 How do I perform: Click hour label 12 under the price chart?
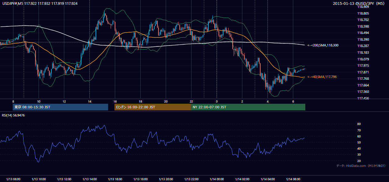64,101
